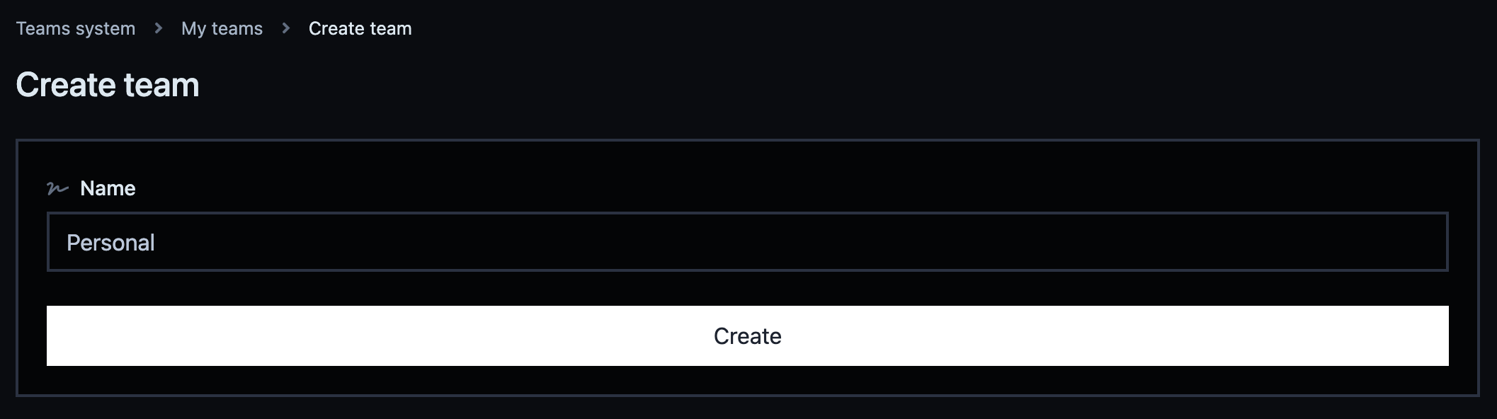The height and width of the screenshot is (419, 1497).
Task: Go to My teams breadcrumb
Action: click(x=222, y=28)
